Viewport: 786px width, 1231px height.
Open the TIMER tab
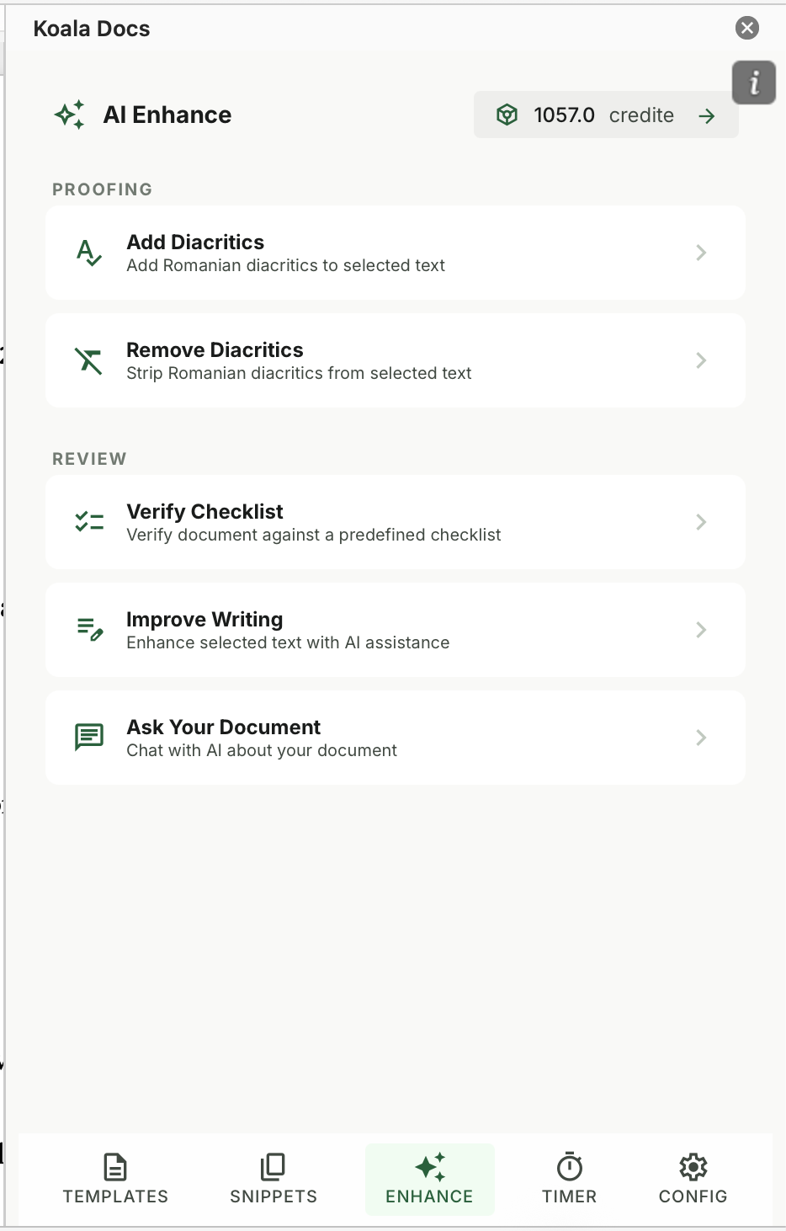pyautogui.click(x=570, y=1179)
